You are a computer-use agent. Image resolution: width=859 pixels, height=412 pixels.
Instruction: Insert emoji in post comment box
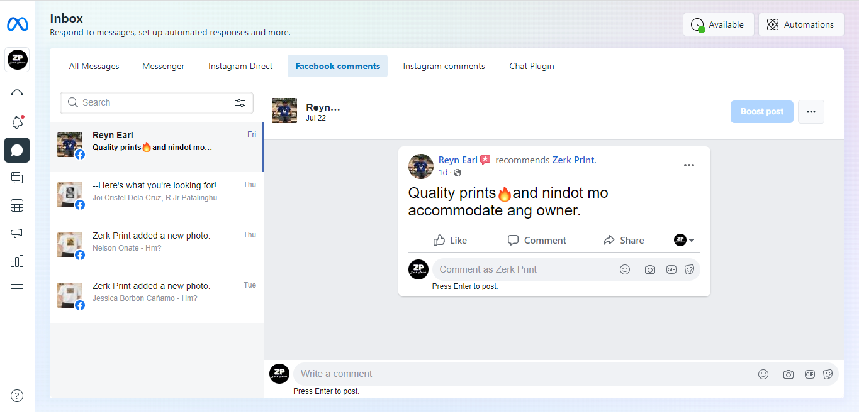[x=625, y=269]
